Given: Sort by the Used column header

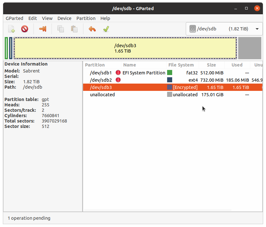Looking at the screenshot, I should [237, 65].
